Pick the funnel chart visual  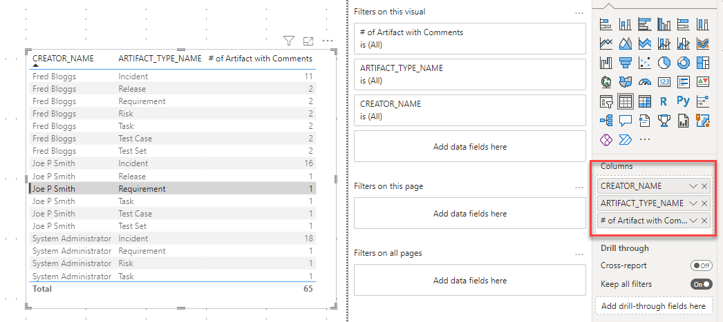(626, 63)
